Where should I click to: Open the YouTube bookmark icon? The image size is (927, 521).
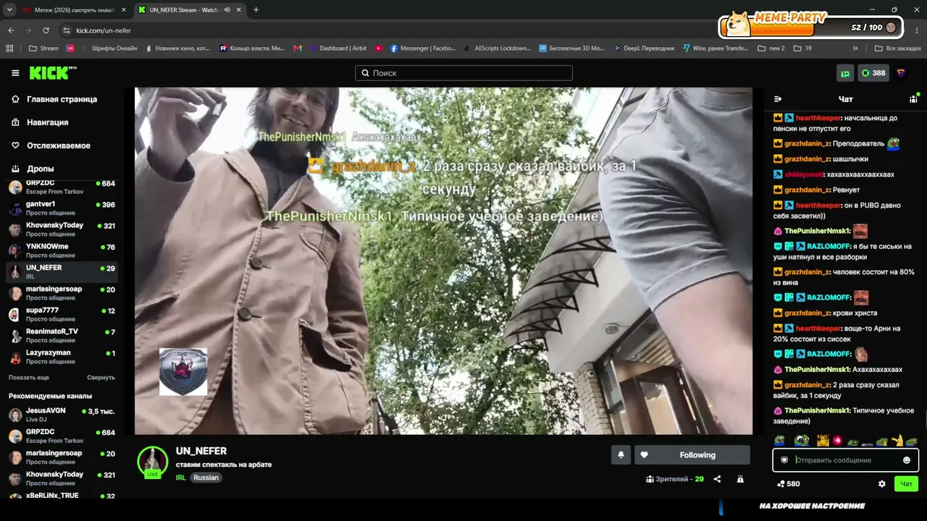pyautogui.click(x=379, y=48)
